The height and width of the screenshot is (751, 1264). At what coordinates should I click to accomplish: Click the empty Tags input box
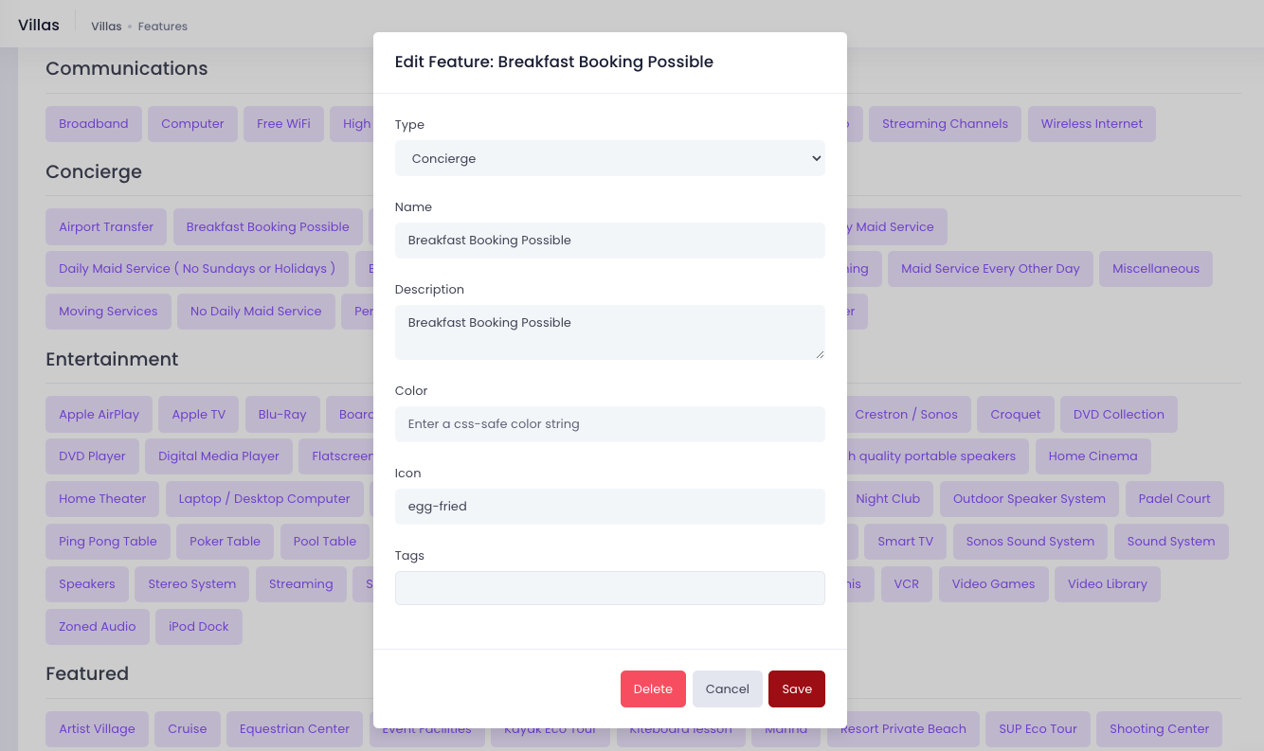pos(609,588)
